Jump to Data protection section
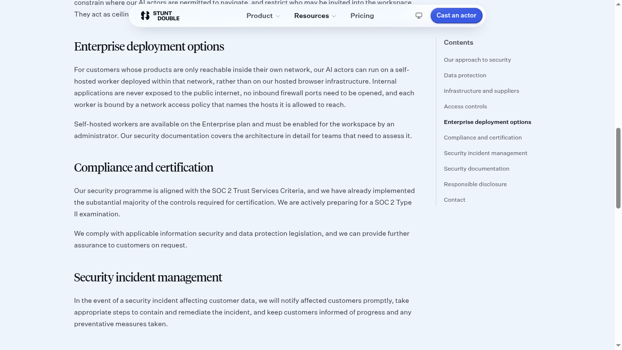 [x=465, y=75]
